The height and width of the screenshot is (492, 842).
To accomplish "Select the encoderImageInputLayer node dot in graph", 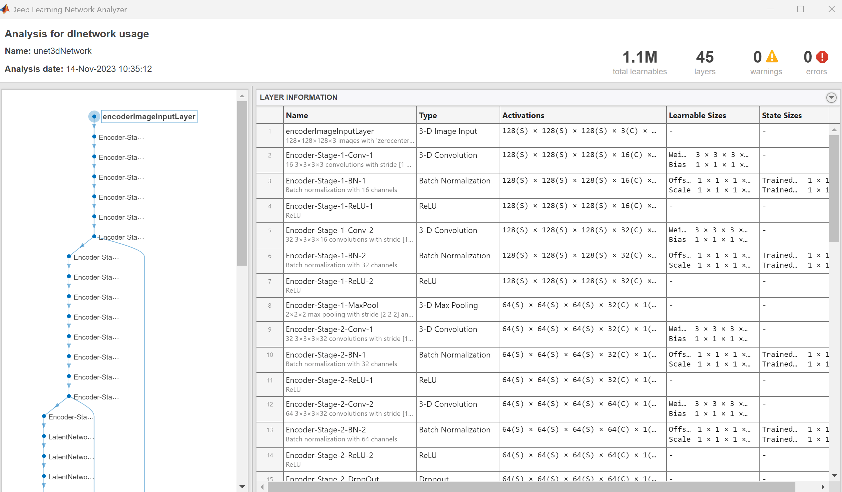I will tap(94, 117).
